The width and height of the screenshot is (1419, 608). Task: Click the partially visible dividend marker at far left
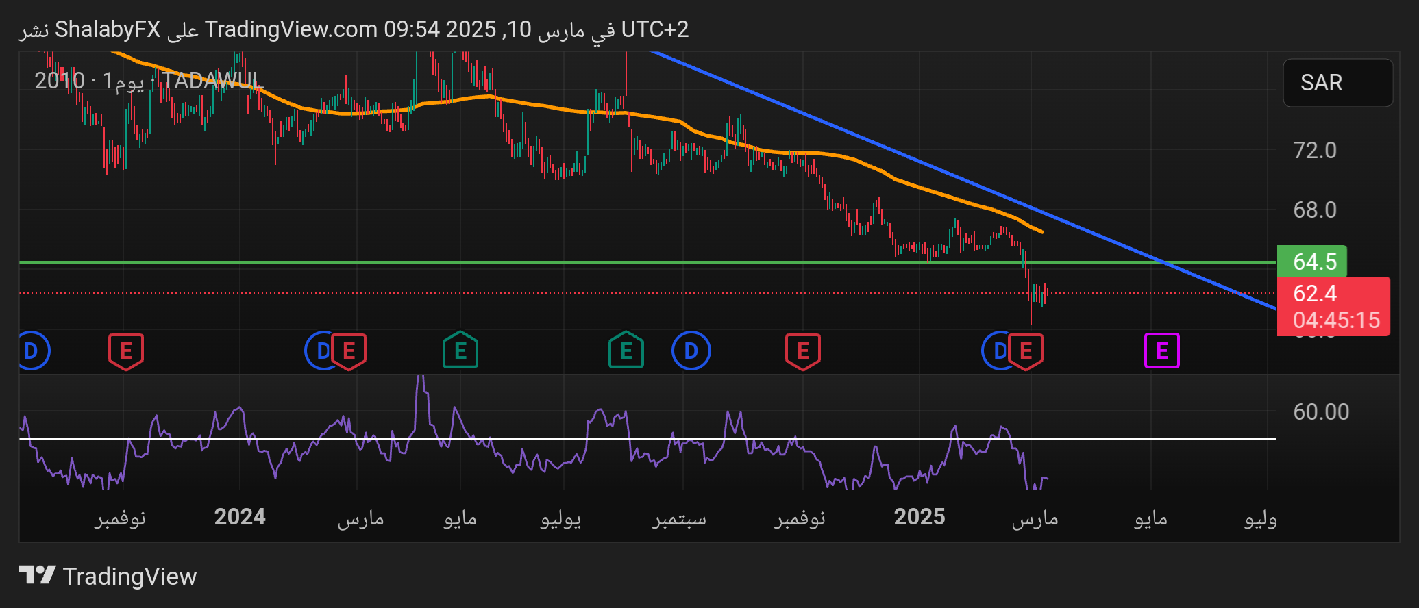[32, 351]
